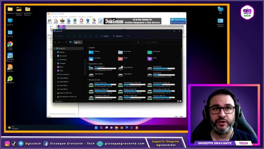Select Disco locale (C:) drive tile
This screenshot has height=149, width=264.
[x=102, y=68]
